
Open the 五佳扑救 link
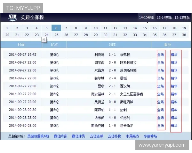[x=114, y=136]
